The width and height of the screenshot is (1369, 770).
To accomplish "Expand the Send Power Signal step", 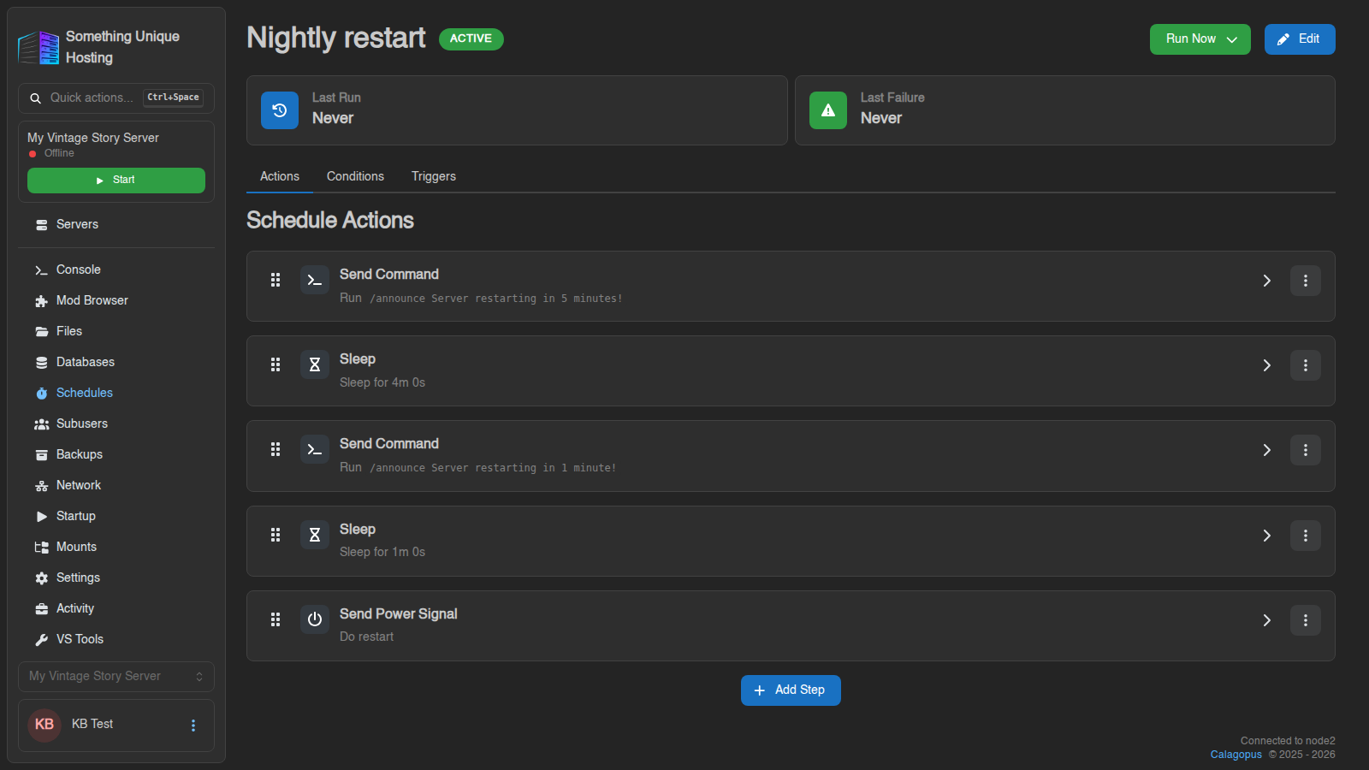I will (x=1267, y=620).
